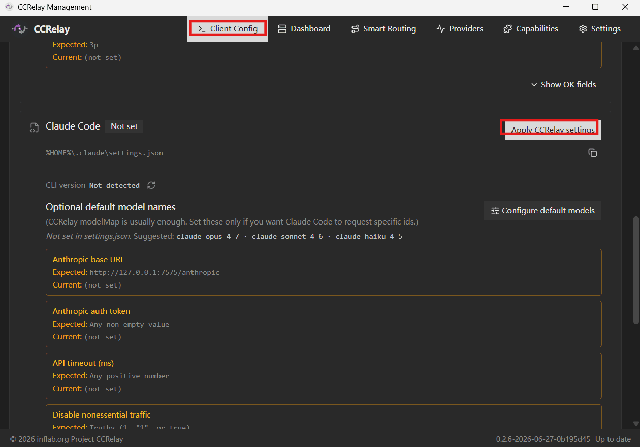Click the vertical scrollbar thumb
The width and height of the screenshot is (640, 447).
[636, 270]
